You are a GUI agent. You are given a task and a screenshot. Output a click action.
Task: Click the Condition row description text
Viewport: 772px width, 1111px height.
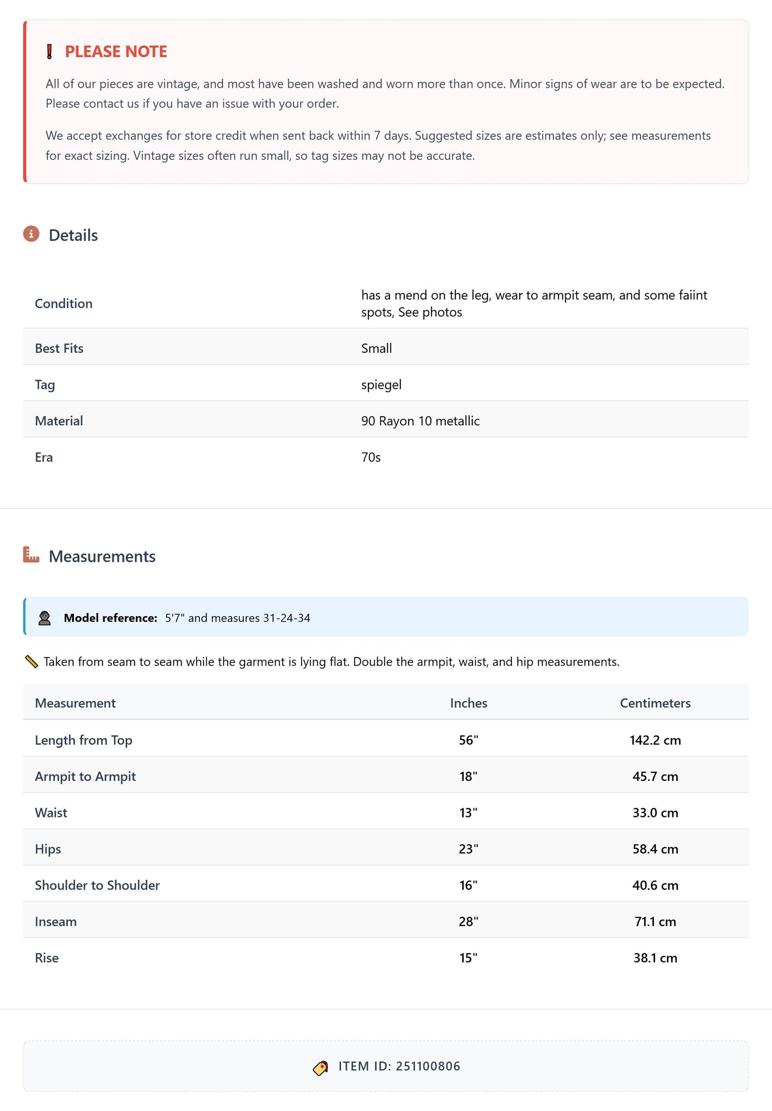[x=534, y=303]
